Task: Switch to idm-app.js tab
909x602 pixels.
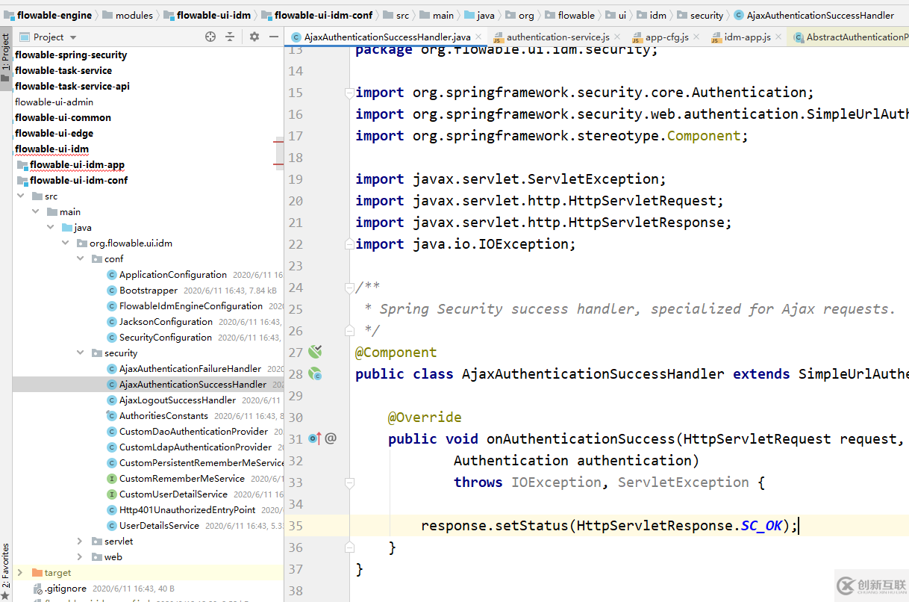Action: pos(746,37)
